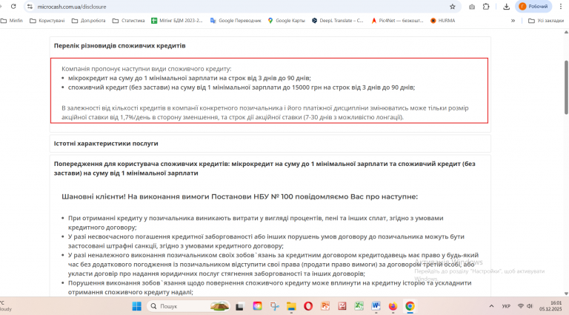The image size is (569, 315).
Task: Open the HURMA bookmark
Action: point(443,21)
